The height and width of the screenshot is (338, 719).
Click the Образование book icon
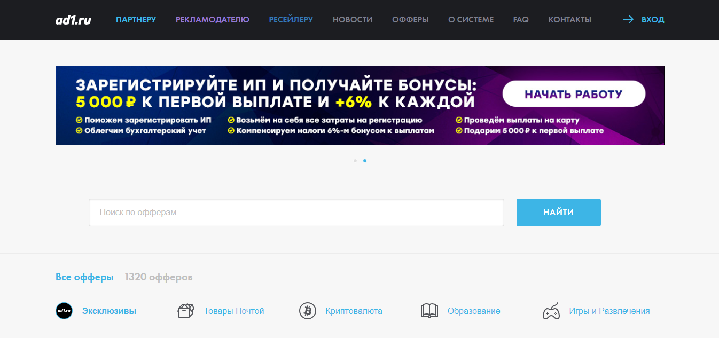pyautogui.click(x=429, y=311)
